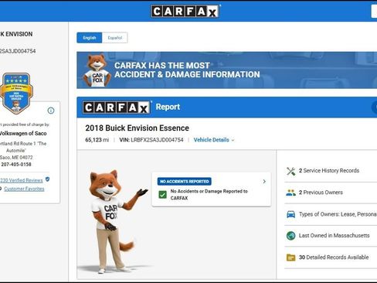377x283 pixels.
Task: Expand the Vehicle Details dropdown
Action: point(214,140)
